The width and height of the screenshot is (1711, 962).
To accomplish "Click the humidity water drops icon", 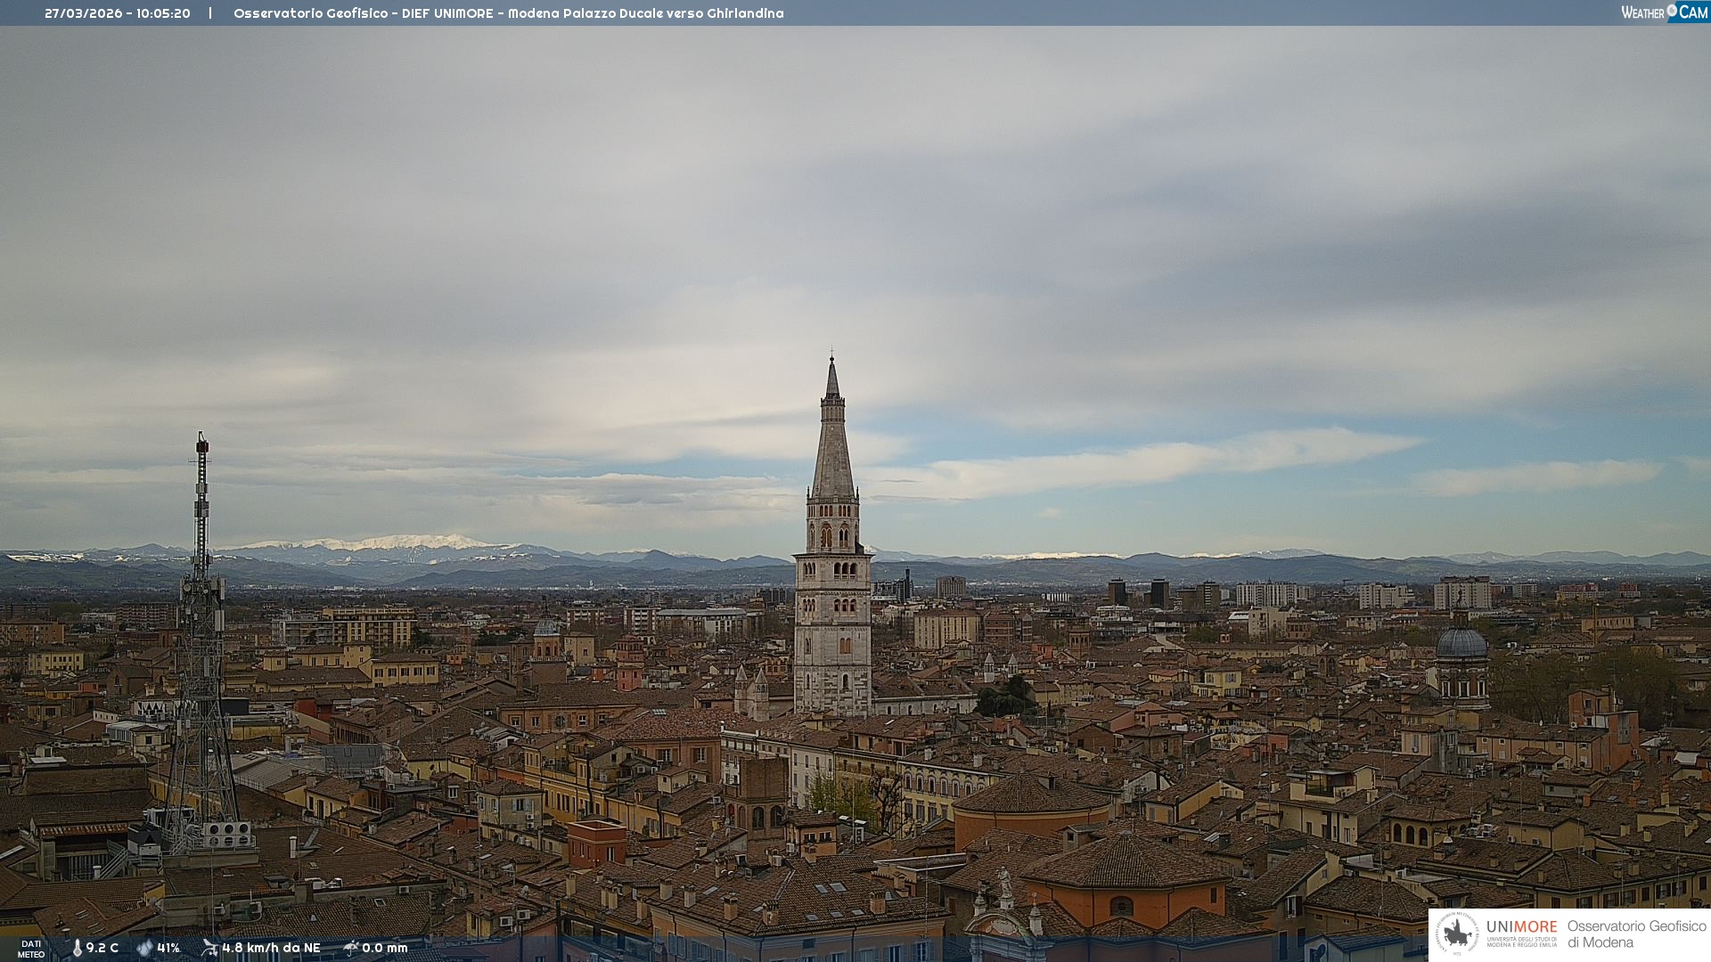I will pos(144,948).
